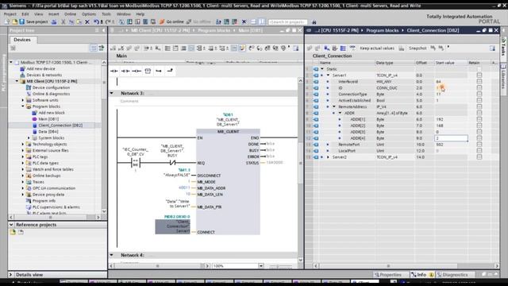508x286 pixels.
Task: Collapse the Static section in DB table
Action: [x=322, y=69]
